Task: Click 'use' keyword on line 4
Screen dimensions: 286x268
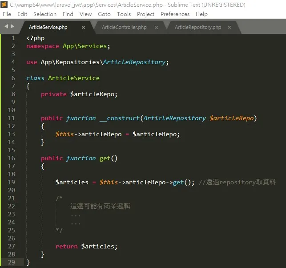Action: (32, 62)
